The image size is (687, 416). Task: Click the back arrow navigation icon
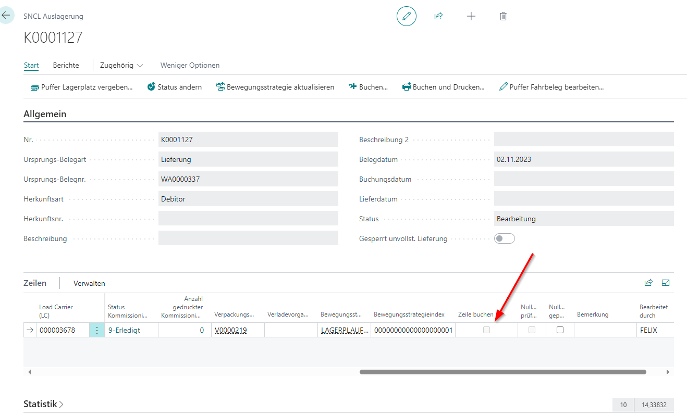pos(7,15)
